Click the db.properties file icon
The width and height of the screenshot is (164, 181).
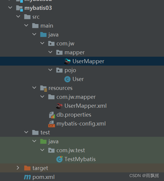click(52, 115)
